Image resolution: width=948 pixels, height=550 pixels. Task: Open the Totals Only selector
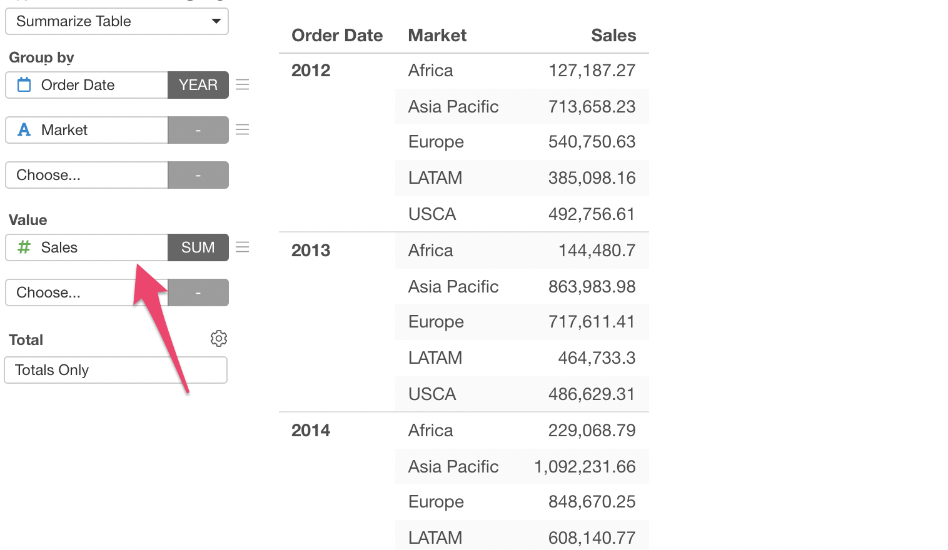click(x=116, y=370)
